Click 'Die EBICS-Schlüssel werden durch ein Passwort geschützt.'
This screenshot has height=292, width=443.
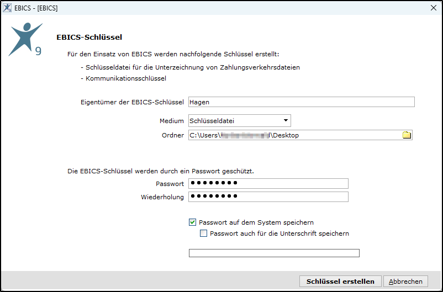pos(161,171)
